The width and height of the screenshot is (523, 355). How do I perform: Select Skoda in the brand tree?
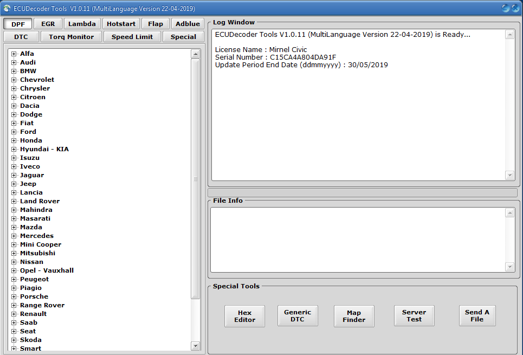click(31, 340)
